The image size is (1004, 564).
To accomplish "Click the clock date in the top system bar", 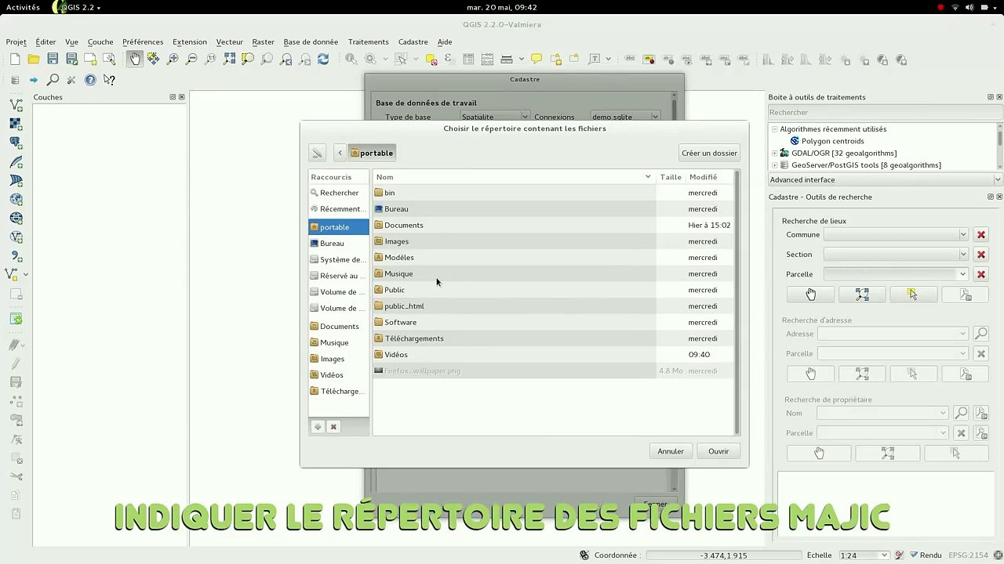I will tap(502, 7).
